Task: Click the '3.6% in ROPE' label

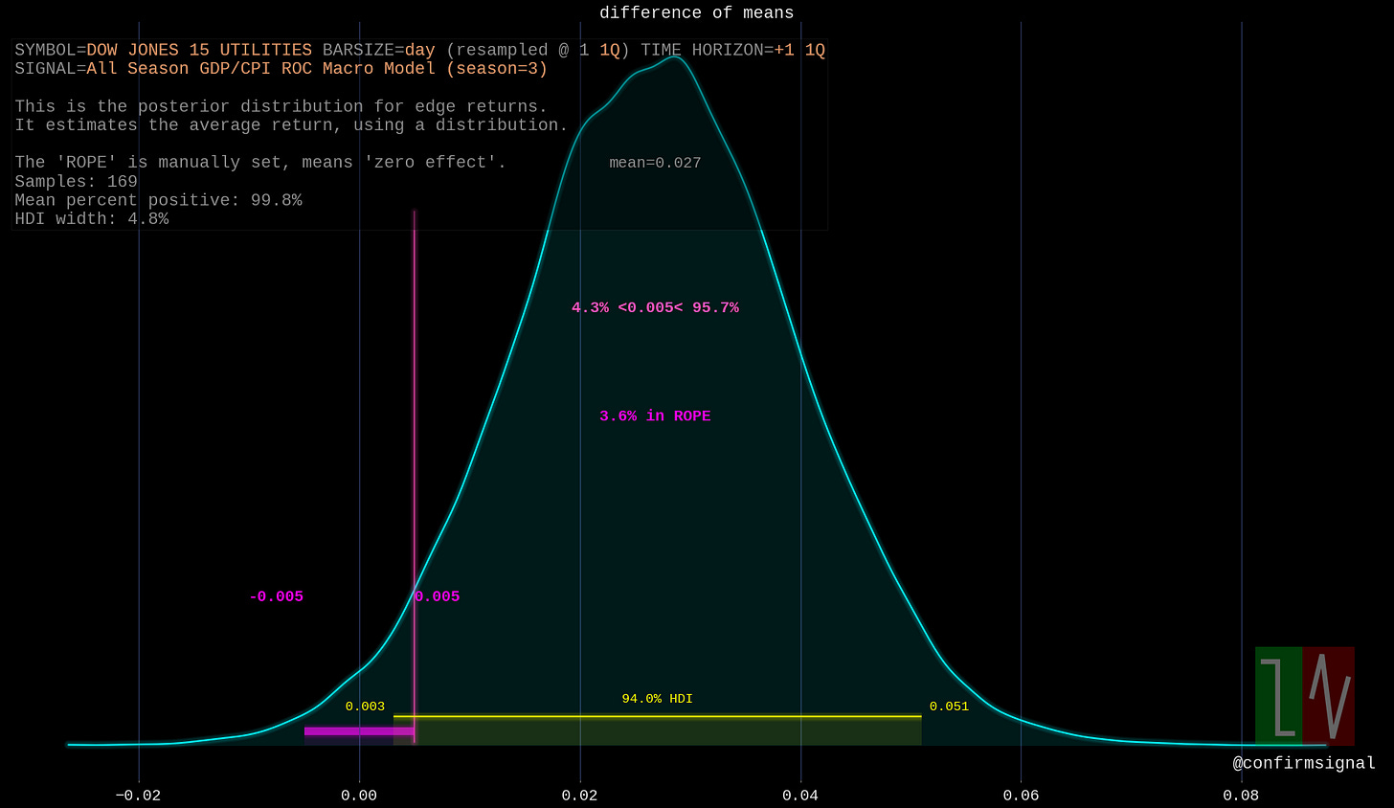Action: (655, 415)
